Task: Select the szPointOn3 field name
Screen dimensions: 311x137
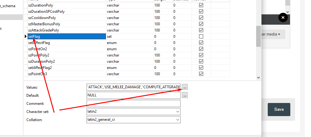Action: (x=38, y=74)
